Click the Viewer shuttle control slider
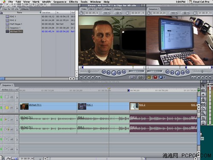The image size is (213, 160). tap(89, 71)
